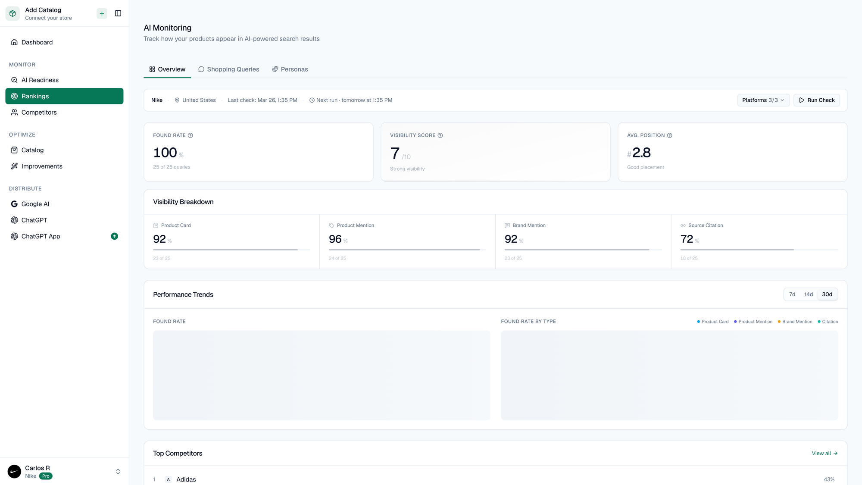
Task: Select Rankings in the sidebar
Action: pos(64,96)
